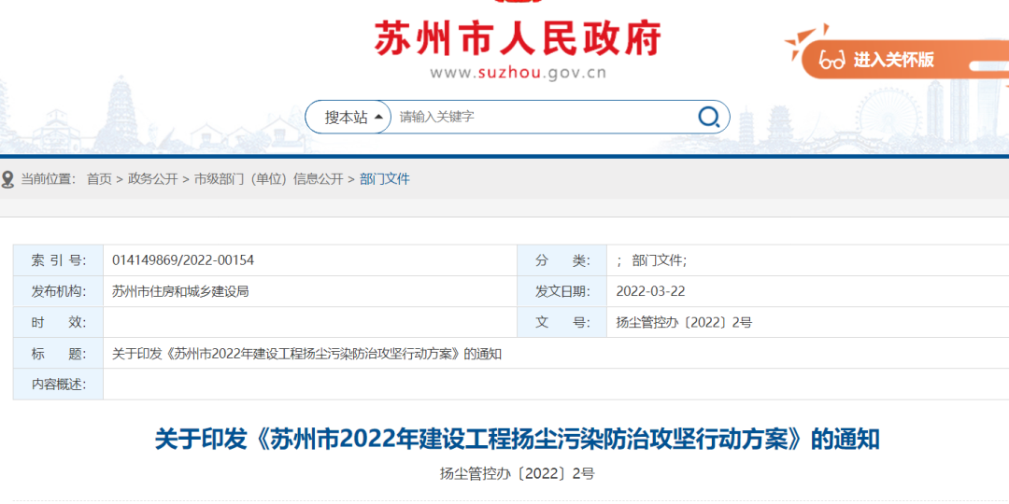Click index number 014149869/2022-00154
The height and width of the screenshot is (504, 1009).
(x=183, y=260)
